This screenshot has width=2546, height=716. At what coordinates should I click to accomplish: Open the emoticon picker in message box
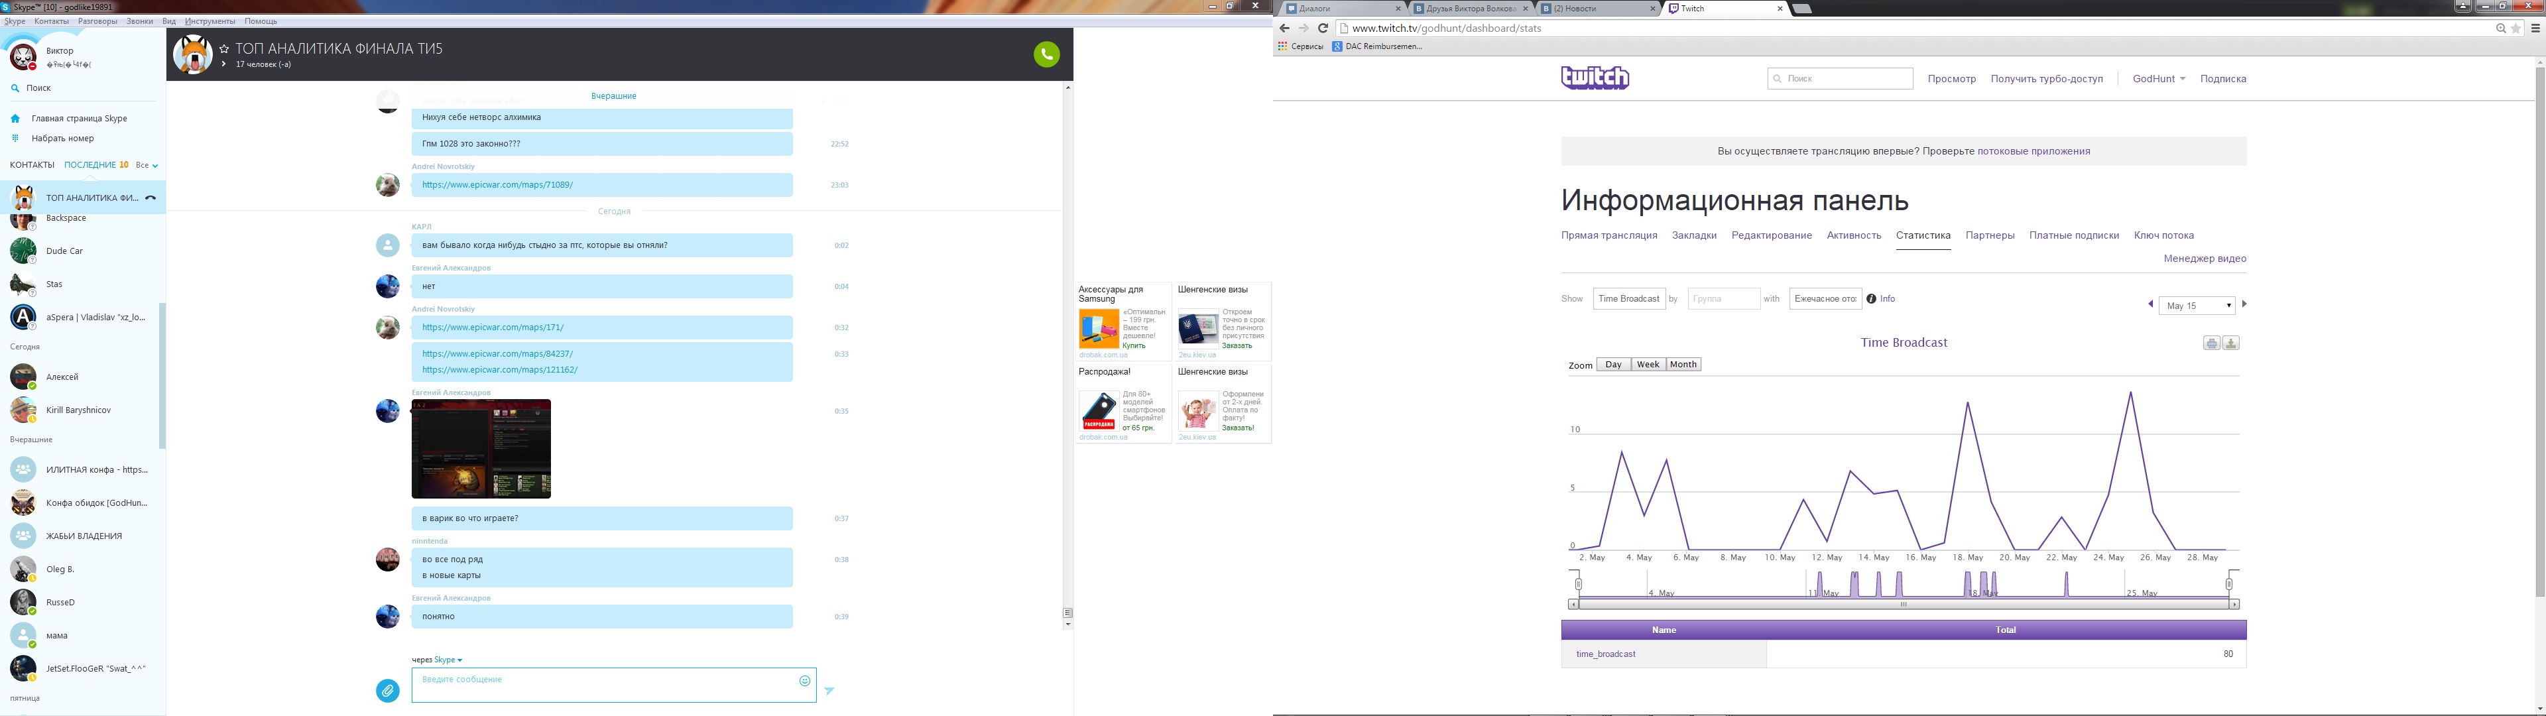point(804,680)
